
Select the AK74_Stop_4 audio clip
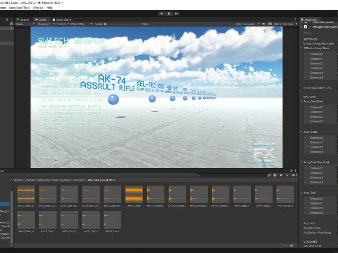26,222
